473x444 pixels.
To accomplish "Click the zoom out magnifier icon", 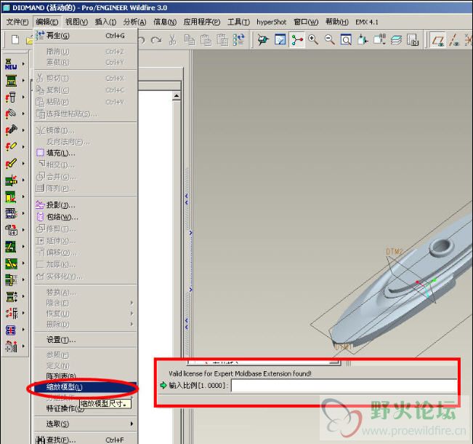I will pos(329,39).
